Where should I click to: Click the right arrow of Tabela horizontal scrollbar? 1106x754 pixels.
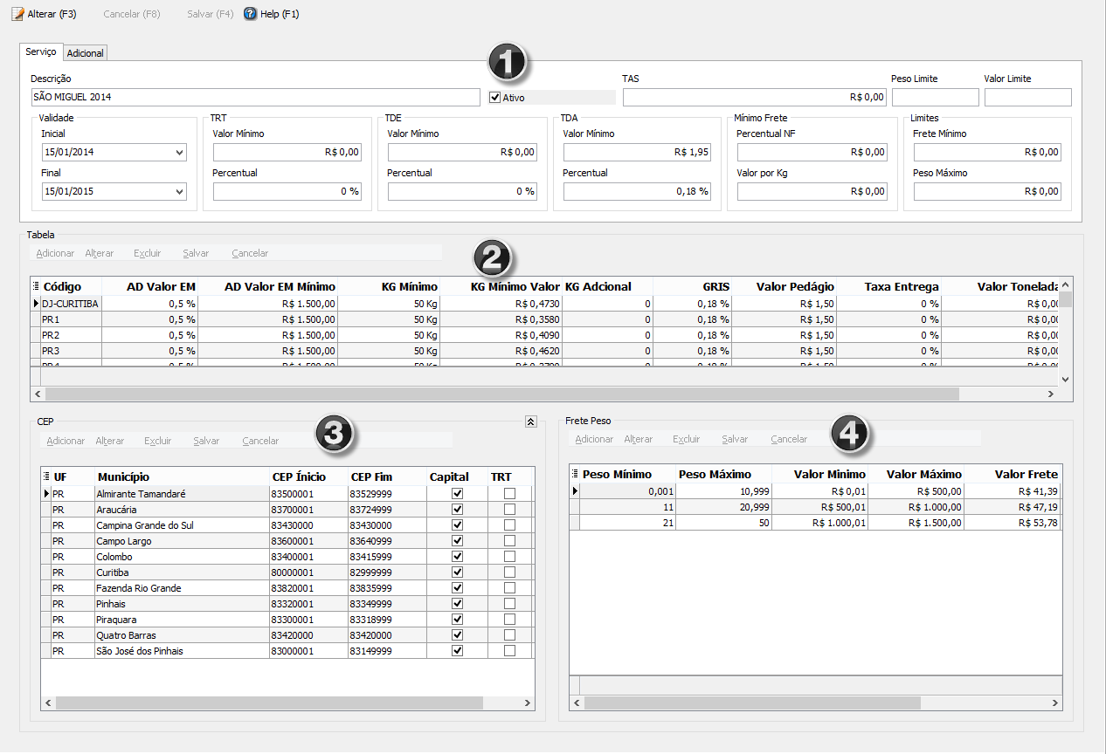(1051, 394)
